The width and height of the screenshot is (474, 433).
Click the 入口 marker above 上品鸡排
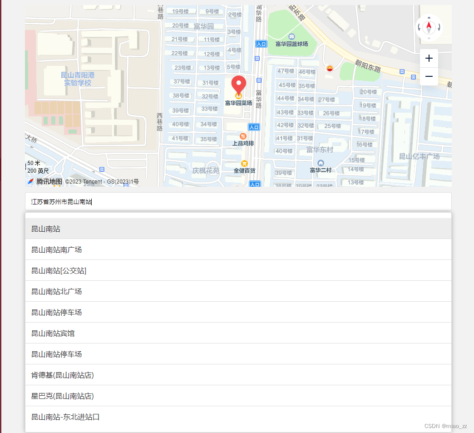click(254, 127)
